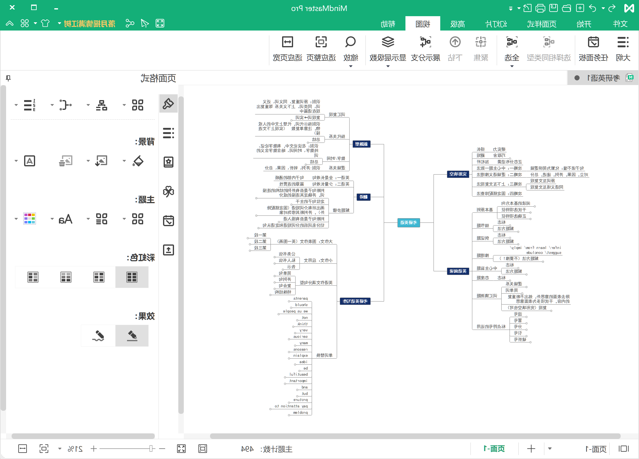Select the highlighted rainbow color option
The width and height of the screenshot is (639, 459).
tap(132, 277)
